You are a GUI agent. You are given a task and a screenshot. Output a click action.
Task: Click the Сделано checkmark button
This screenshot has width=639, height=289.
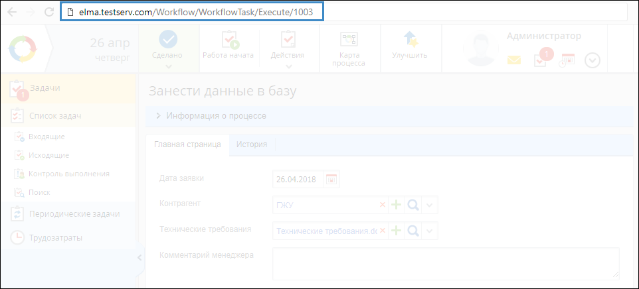[x=169, y=40]
